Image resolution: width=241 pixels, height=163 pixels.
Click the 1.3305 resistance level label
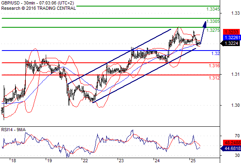(213, 21)
